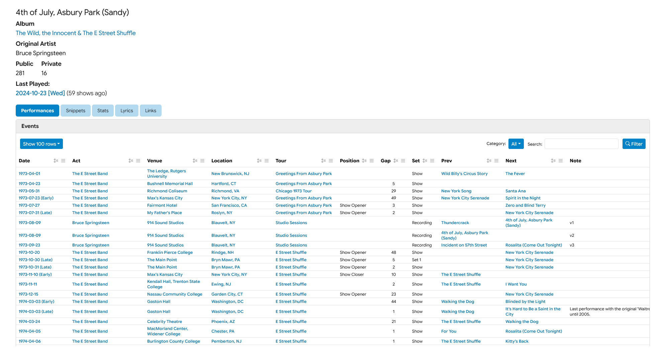Image resolution: width=666 pixels, height=355 pixels.
Task: Sort the Next column
Action: (x=553, y=161)
